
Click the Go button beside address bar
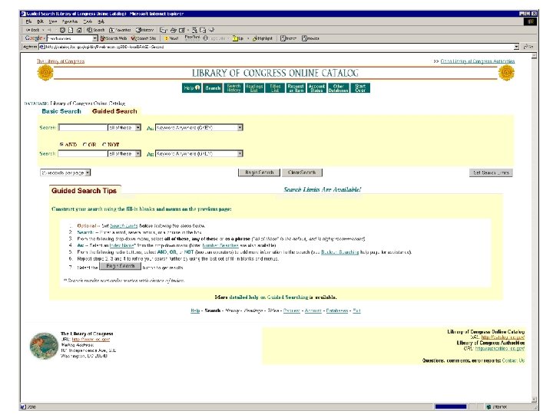tap(528, 47)
